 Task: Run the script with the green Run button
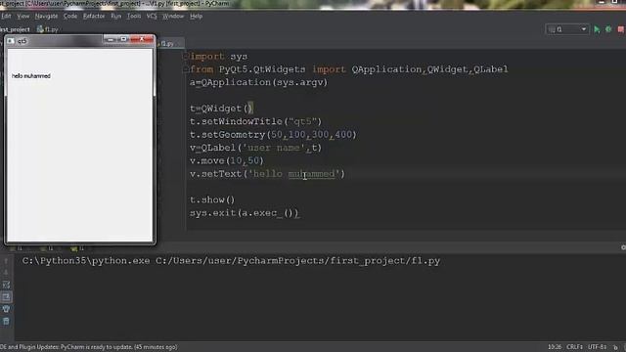(597, 29)
